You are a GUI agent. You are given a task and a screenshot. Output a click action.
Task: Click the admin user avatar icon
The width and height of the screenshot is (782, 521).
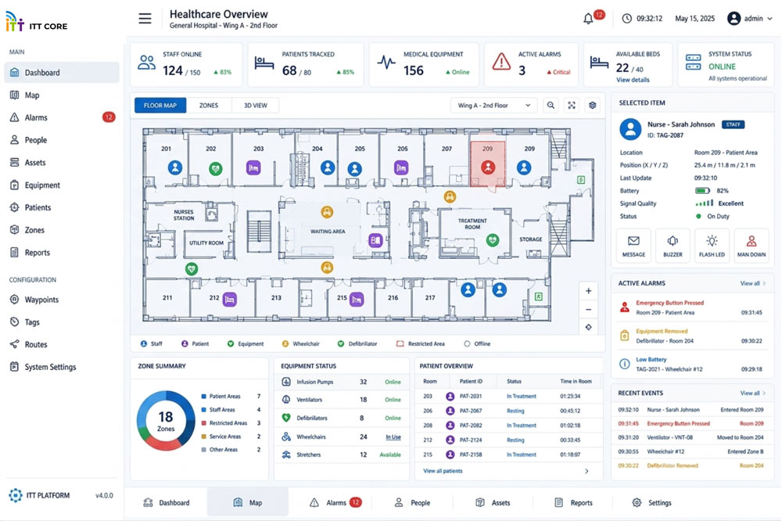[x=734, y=19]
